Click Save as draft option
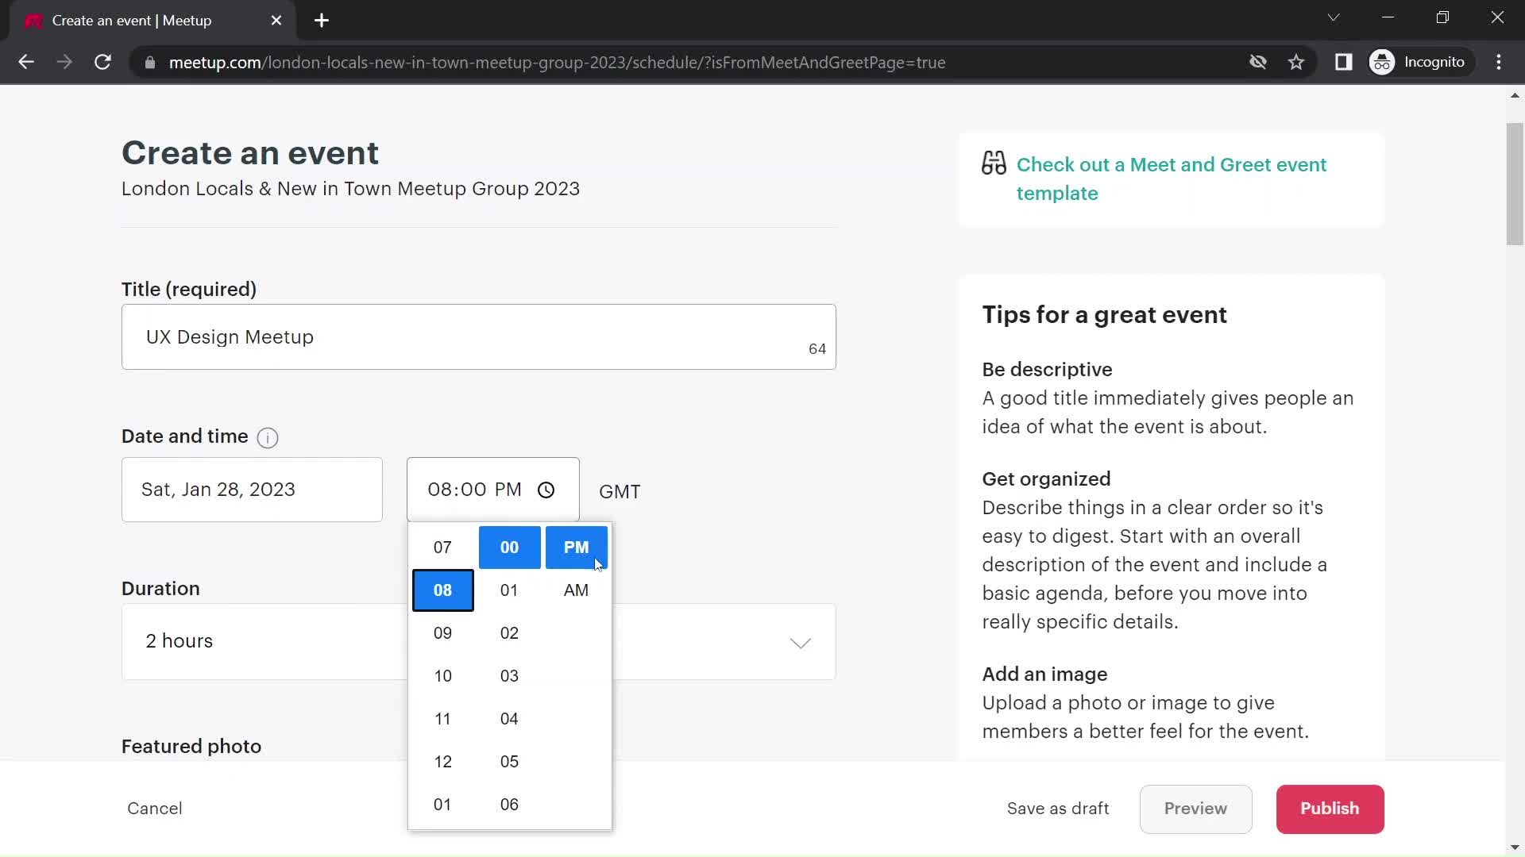 1059,809
